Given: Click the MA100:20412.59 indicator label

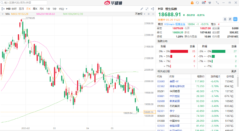Looking at the screenshot, I should pyautogui.click(x=73, y=14).
